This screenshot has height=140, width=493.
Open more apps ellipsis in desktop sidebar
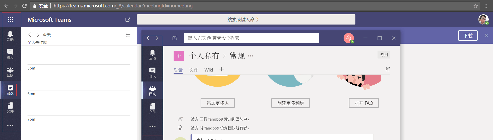point(153,126)
